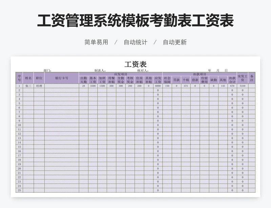Select the 实发工资 column header

click(242, 78)
